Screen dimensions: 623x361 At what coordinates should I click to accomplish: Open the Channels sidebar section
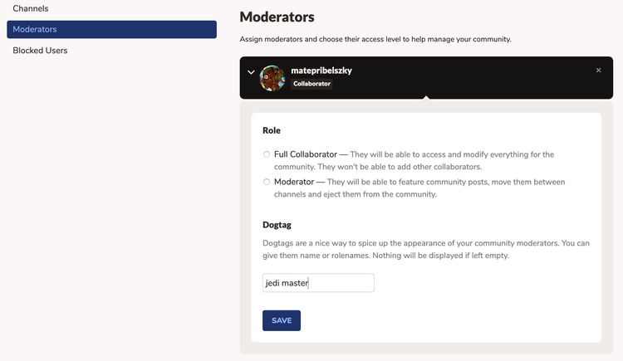pos(31,8)
